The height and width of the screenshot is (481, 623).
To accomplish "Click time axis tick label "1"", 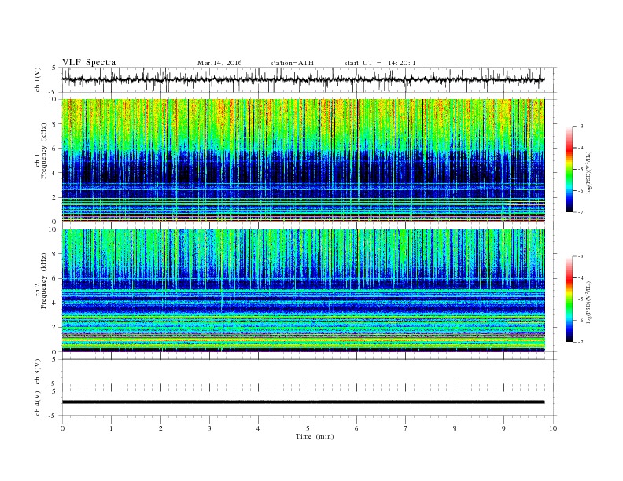I will pos(111,428).
